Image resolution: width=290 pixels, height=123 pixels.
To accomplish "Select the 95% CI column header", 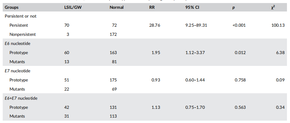I will pos(192,7).
